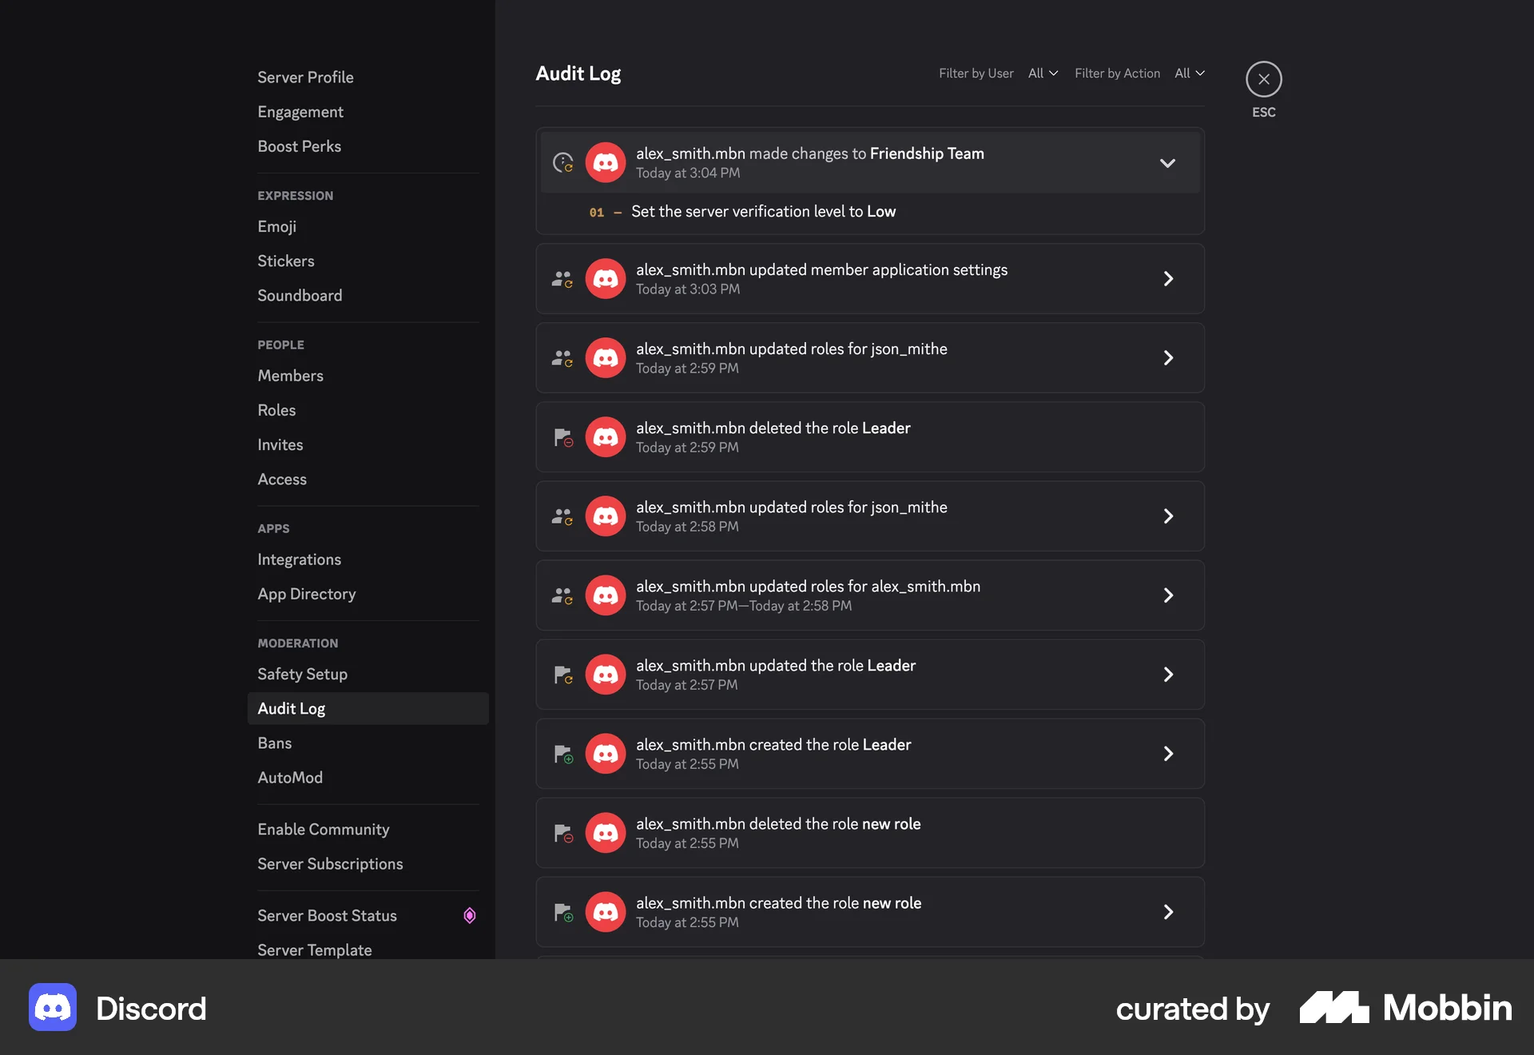Collapse the expanded Friendship Team log entry
The height and width of the screenshot is (1055, 1534).
pyautogui.click(x=1167, y=162)
